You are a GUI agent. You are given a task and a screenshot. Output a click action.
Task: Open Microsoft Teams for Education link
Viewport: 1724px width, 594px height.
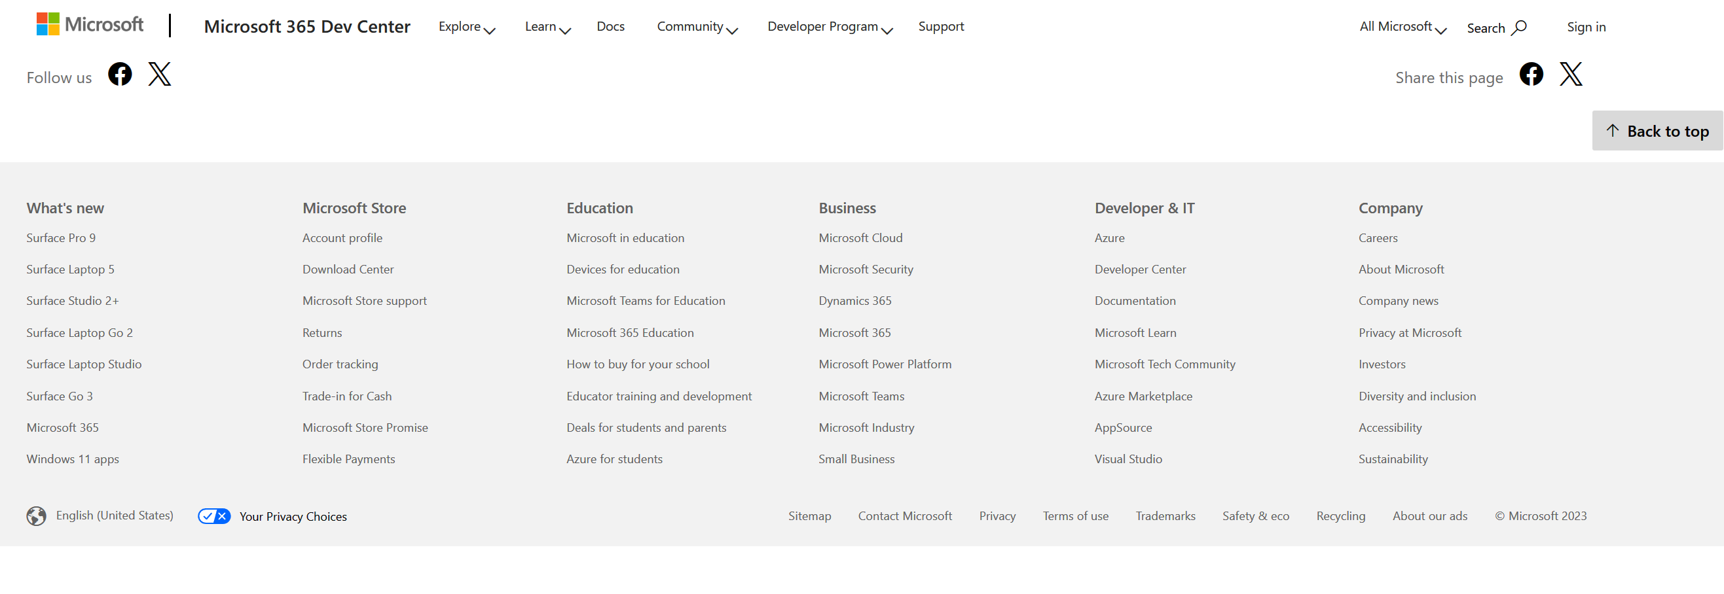(x=645, y=300)
